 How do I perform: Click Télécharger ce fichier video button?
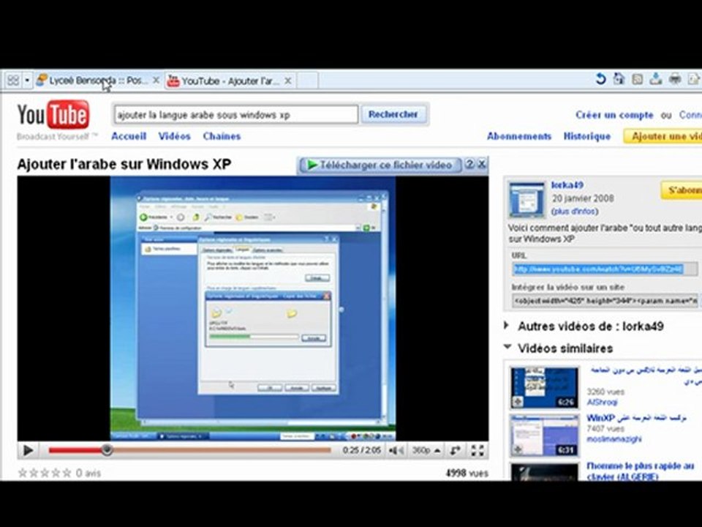380,165
